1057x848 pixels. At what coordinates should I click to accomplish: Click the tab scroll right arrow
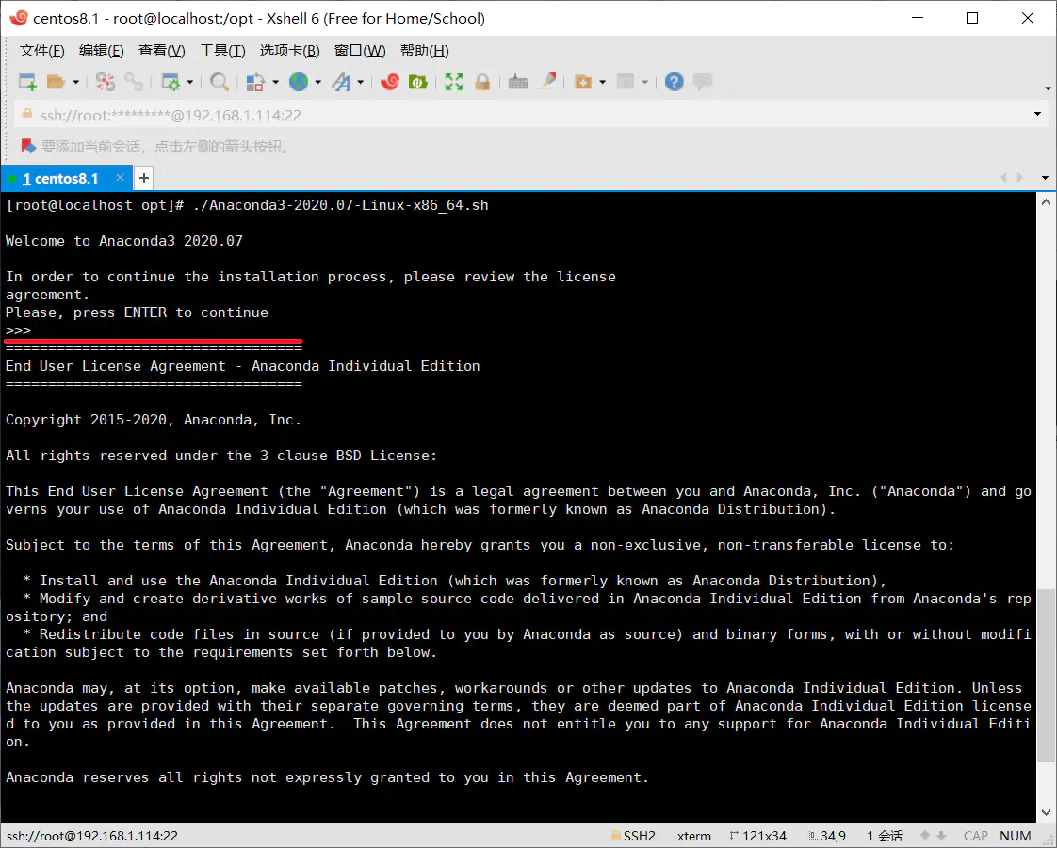pos(1020,177)
